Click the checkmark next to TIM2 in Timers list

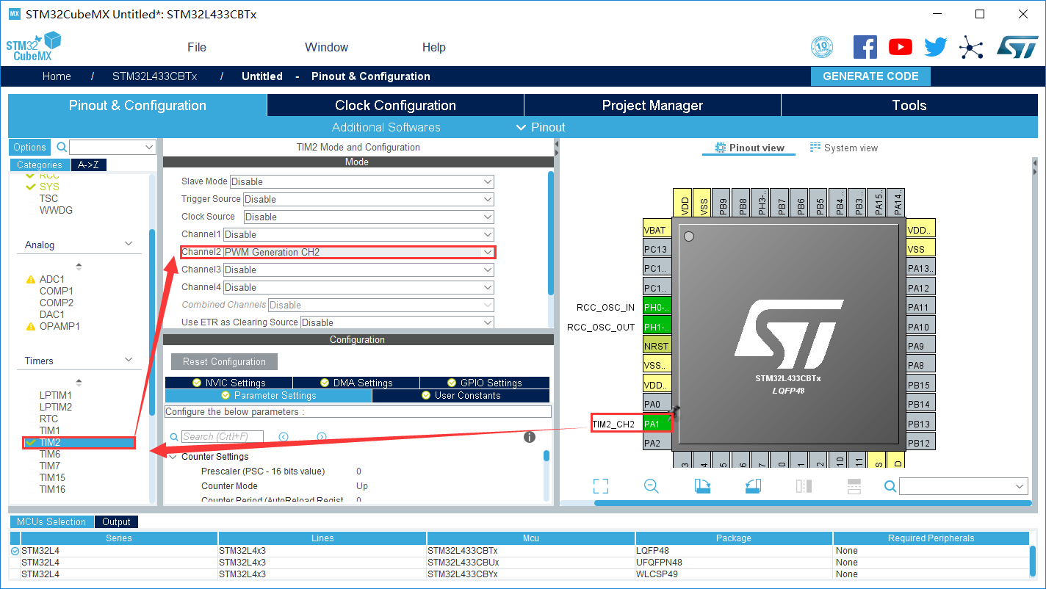tap(32, 442)
